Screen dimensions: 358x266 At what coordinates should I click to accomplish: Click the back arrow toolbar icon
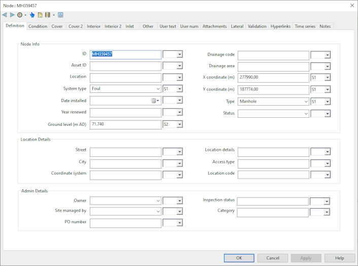pyautogui.click(x=5, y=15)
